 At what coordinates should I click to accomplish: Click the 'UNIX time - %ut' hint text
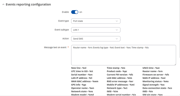(x=151, y=68)
